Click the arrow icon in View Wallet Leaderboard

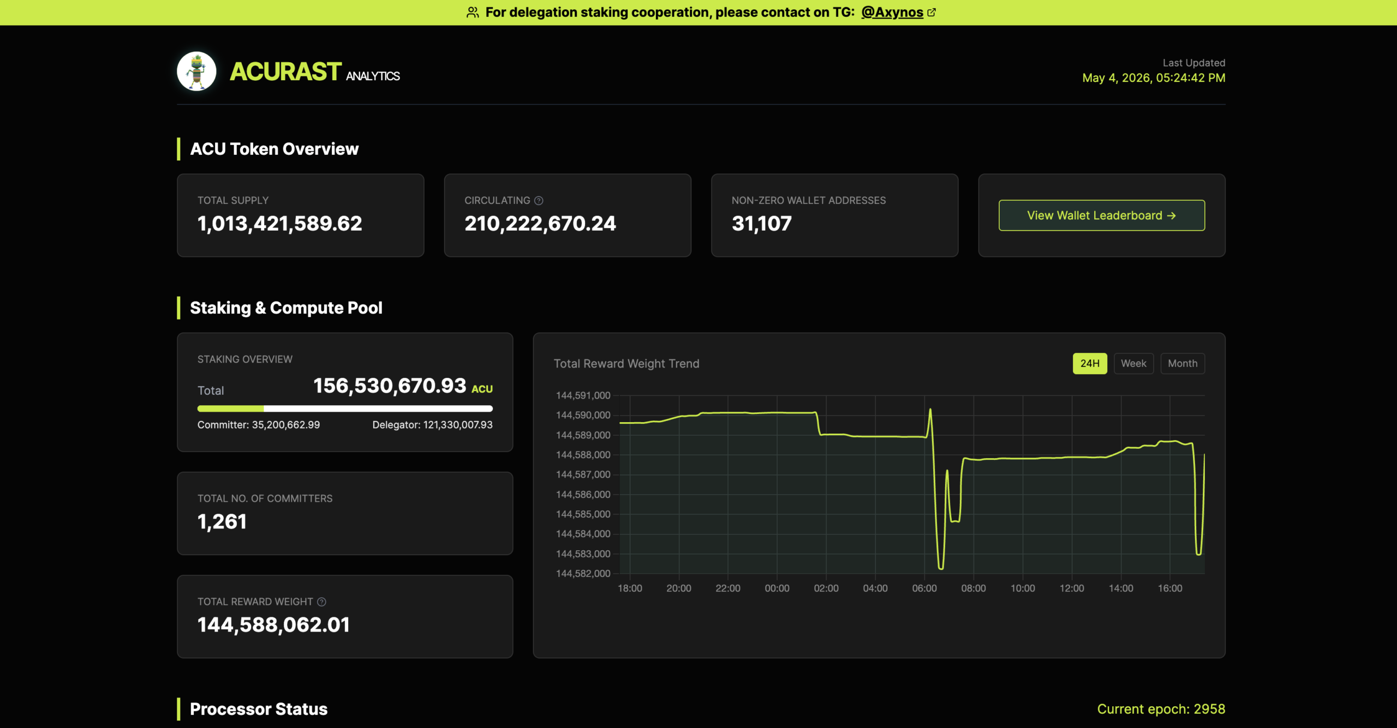click(1171, 216)
